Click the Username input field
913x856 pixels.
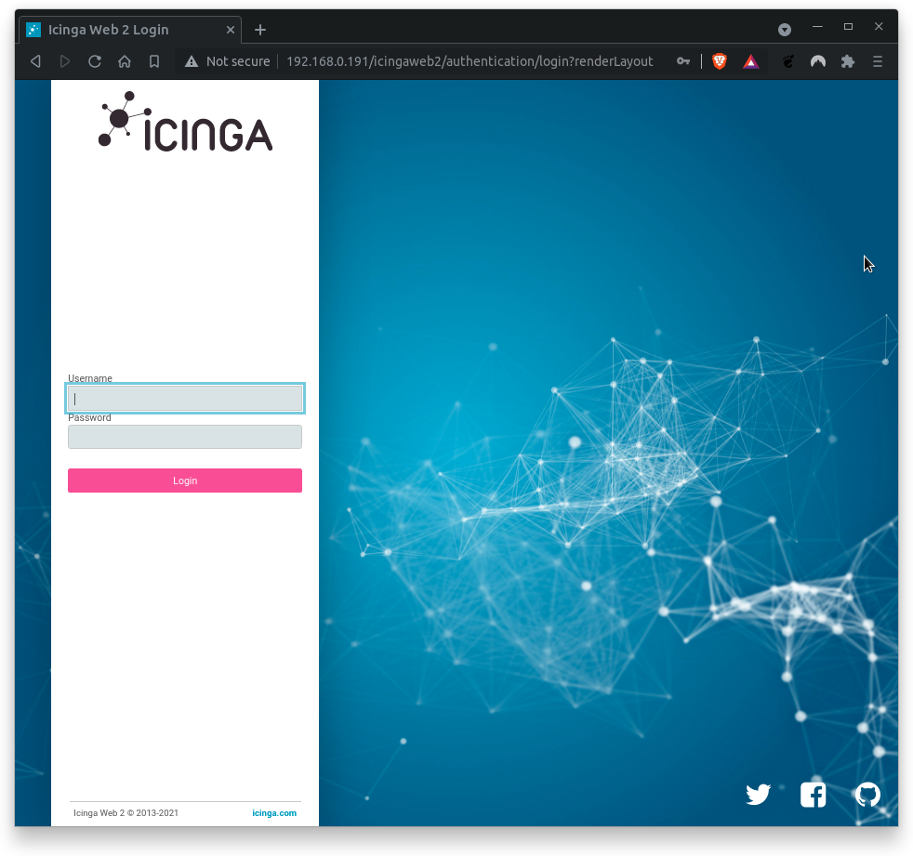point(184,398)
